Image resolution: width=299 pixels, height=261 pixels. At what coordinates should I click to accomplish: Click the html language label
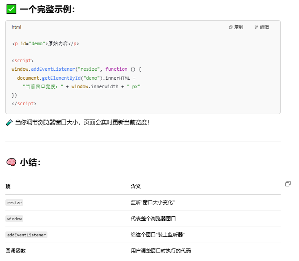point(17,27)
